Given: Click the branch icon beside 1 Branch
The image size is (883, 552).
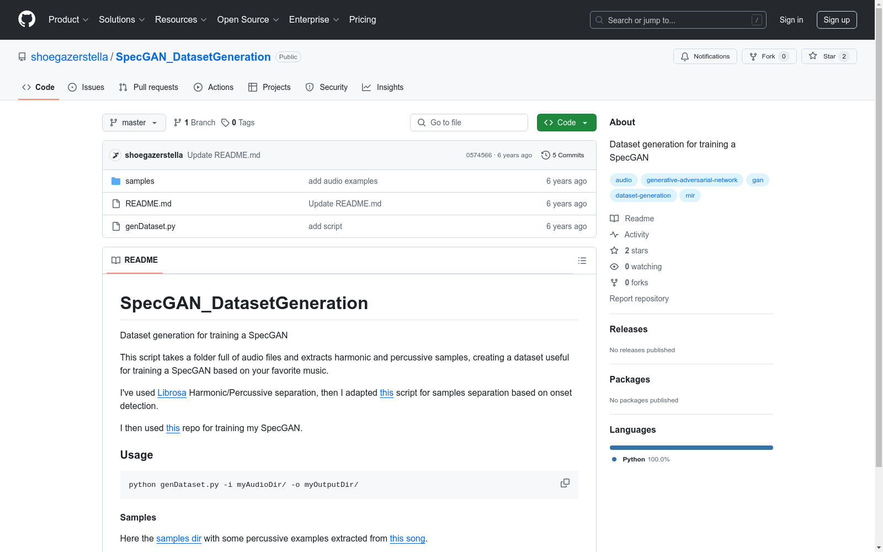Looking at the screenshot, I should 178,123.
